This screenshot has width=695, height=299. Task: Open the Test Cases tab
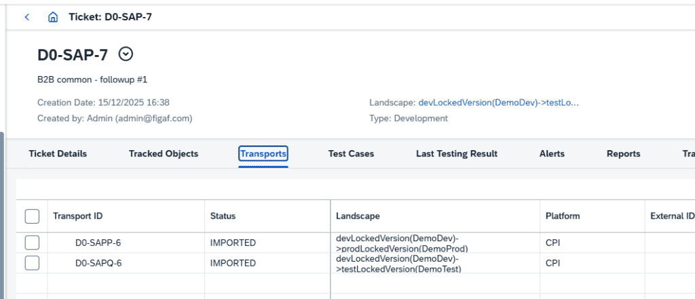coord(351,154)
